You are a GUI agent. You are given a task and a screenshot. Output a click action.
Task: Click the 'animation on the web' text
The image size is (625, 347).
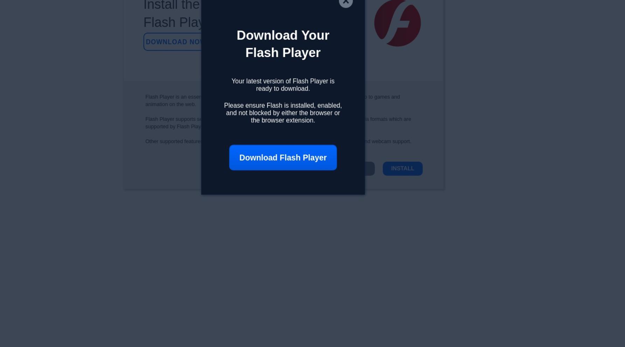[x=171, y=104]
